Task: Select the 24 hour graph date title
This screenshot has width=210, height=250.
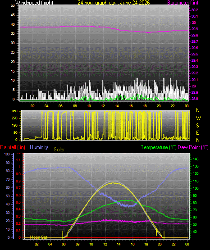Action: point(114,3)
